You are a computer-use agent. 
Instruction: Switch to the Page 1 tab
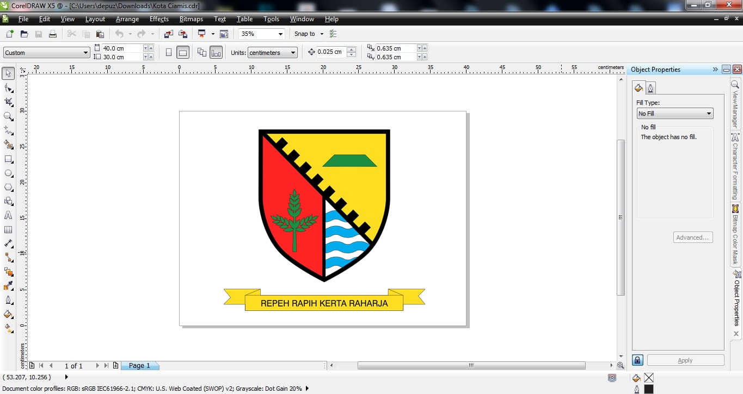(x=140, y=365)
